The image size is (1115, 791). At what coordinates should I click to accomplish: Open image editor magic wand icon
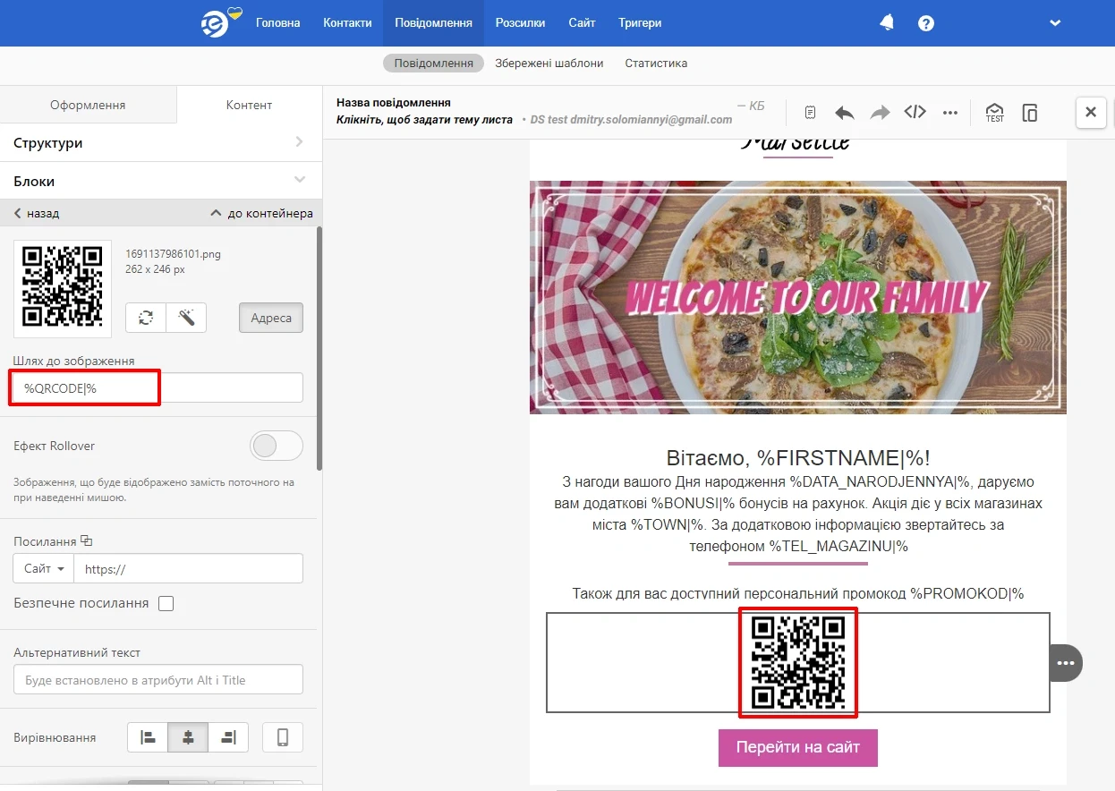[186, 318]
